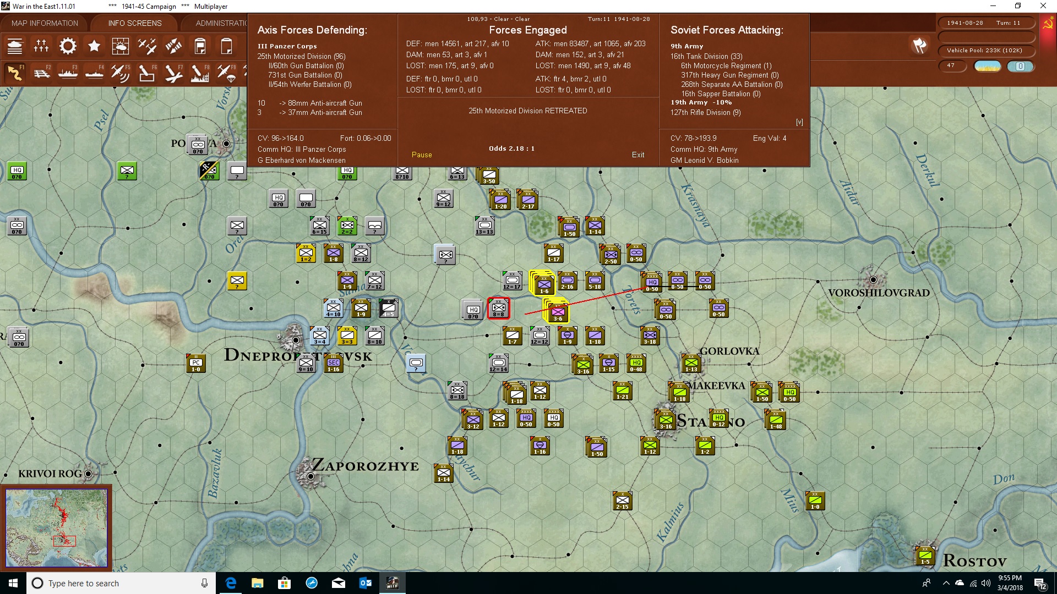This screenshot has width=1057, height=594.
Task: Toggle F9 air transport parachute mode
Action: (x=226, y=73)
